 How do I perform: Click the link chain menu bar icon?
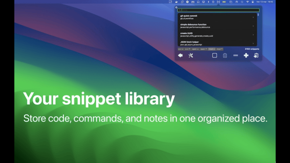pos(182,2)
